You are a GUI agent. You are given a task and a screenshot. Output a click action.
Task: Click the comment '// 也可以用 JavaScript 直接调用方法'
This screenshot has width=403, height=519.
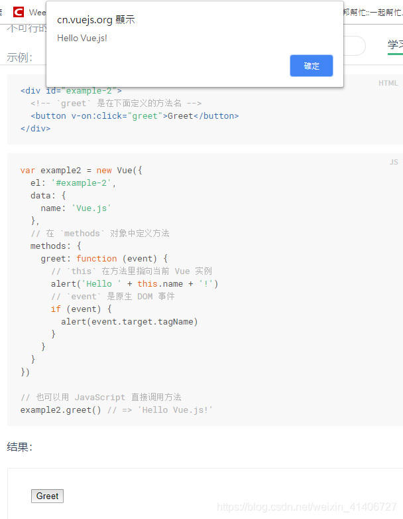click(101, 397)
